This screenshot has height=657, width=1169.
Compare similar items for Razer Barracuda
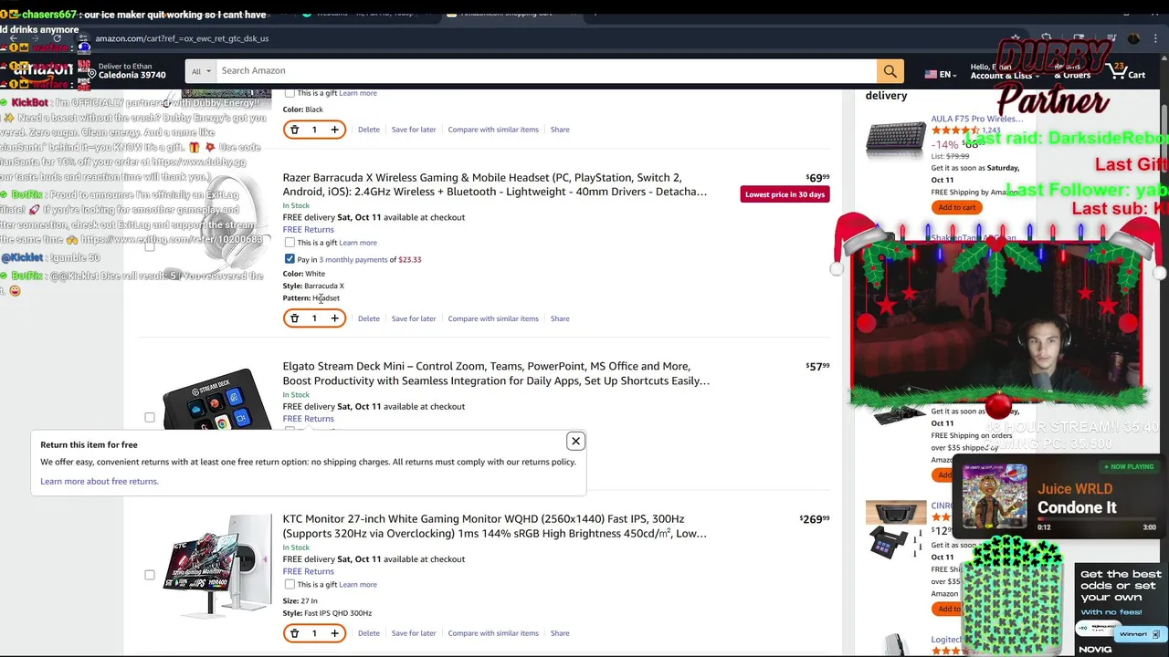493,318
